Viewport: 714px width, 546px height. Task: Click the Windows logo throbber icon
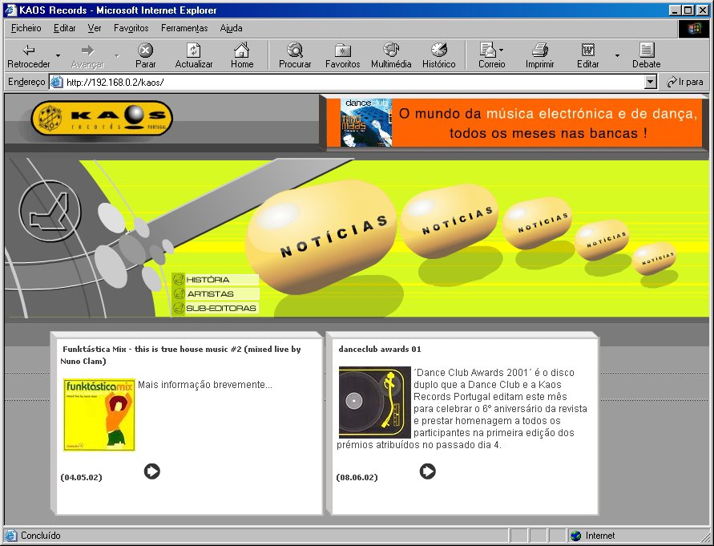pos(694,29)
